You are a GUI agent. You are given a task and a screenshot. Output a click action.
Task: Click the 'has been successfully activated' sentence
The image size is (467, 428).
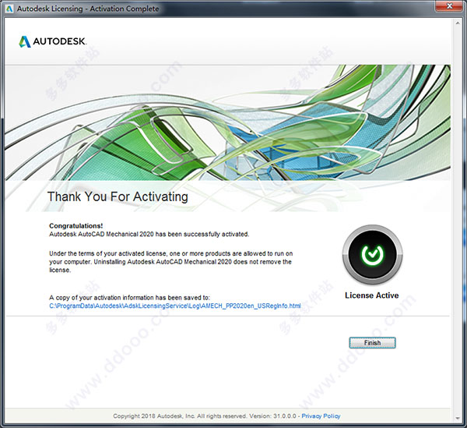tap(149, 234)
